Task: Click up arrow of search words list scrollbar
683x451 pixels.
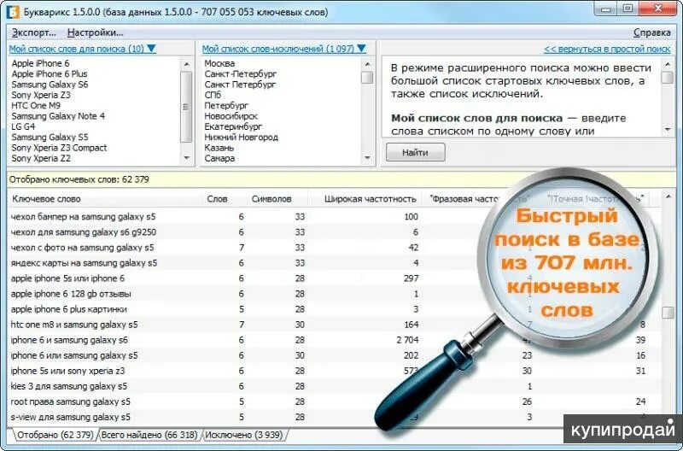Action: coord(186,64)
